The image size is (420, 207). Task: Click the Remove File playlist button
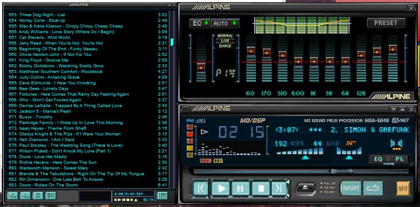[26, 195]
